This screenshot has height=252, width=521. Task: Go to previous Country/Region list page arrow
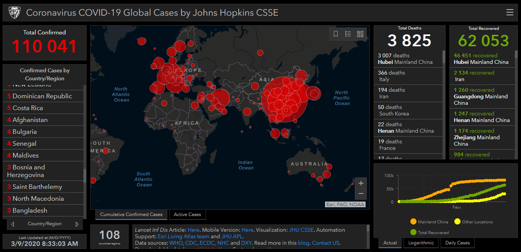(x=13, y=224)
